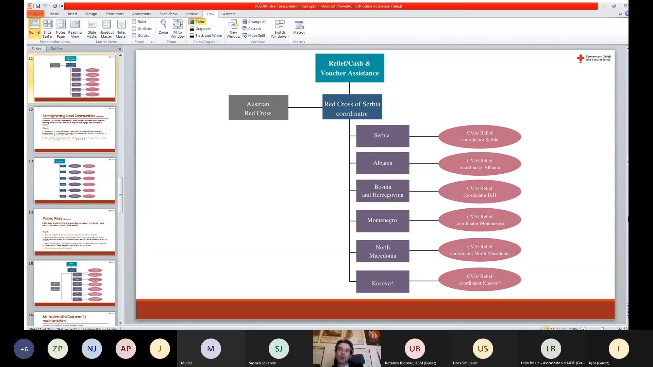
Task: Switch to the Home tab
Action: [54, 14]
